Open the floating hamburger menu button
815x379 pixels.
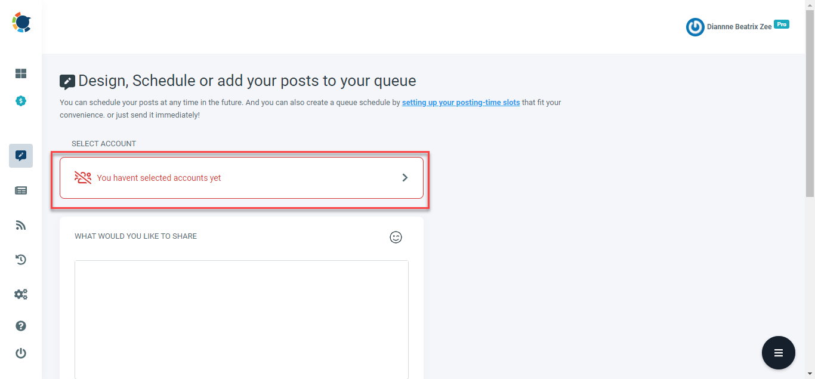tap(779, 353)
